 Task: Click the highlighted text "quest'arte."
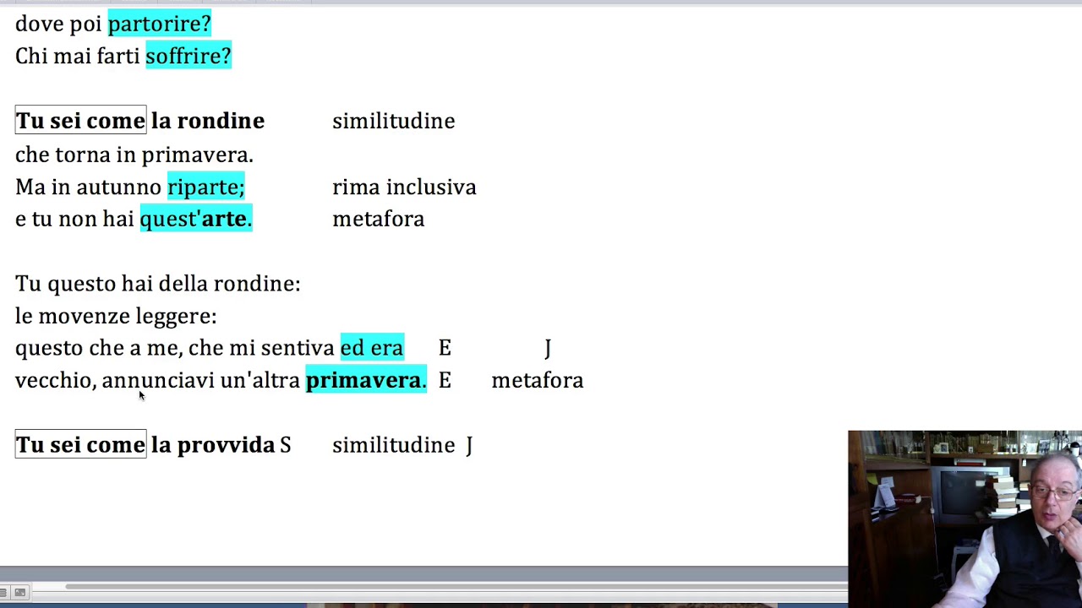[x=196, y=219]
